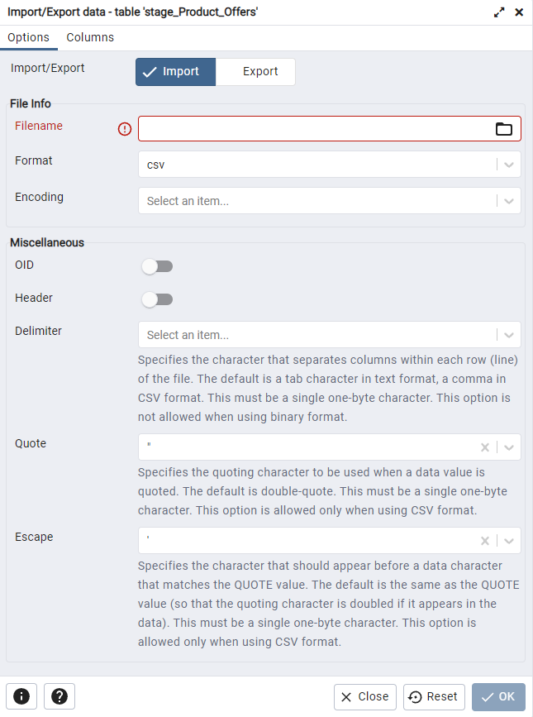533x717 pixels.
Task: Click the Filename error warning icon
Action: pyautogui.click(x=125, y=129)
